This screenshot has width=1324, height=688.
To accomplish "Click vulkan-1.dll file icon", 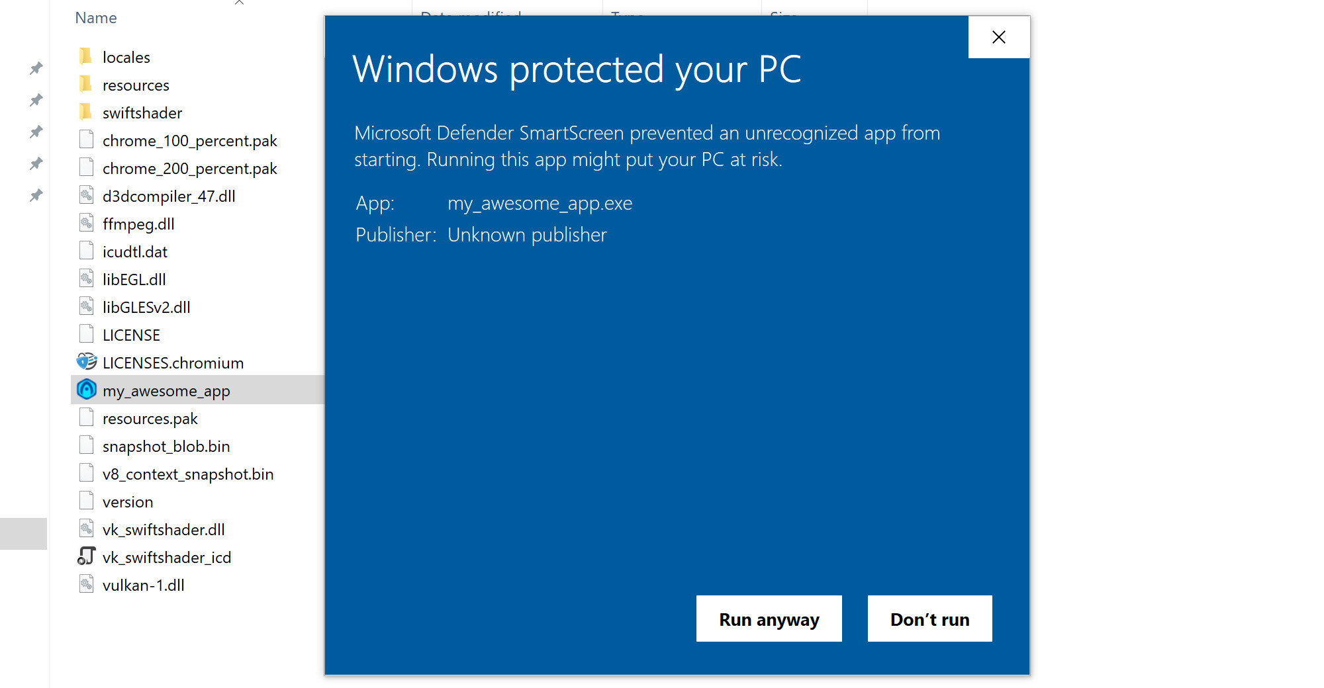I will pos(86,585).
